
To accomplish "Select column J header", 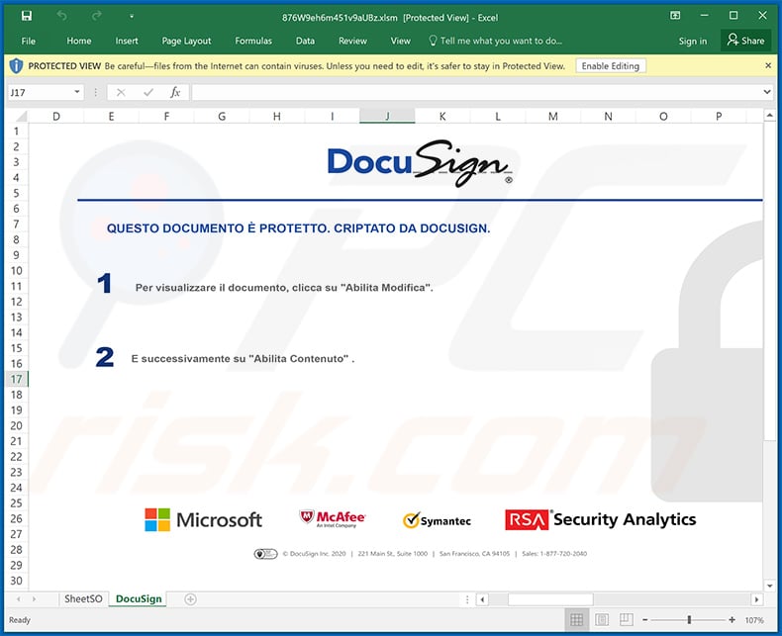I will point(387,116).
